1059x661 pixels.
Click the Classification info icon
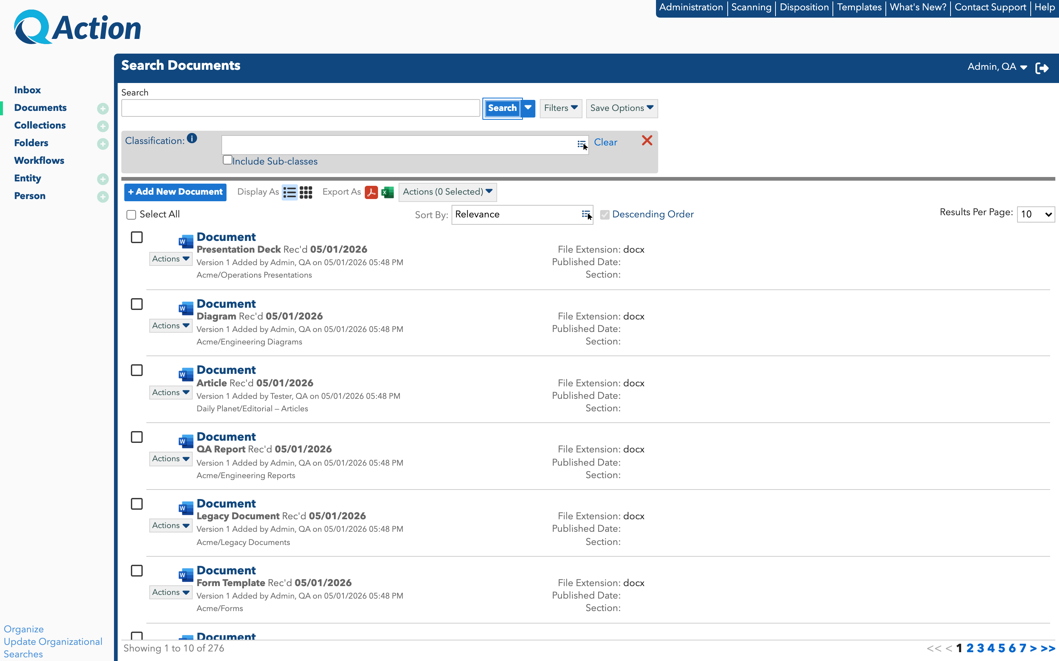pyautogui.click(x=192, y=138)
